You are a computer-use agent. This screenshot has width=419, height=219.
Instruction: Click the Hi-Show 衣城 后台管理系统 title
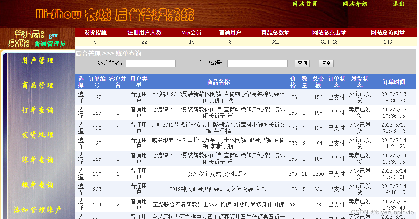115,15
